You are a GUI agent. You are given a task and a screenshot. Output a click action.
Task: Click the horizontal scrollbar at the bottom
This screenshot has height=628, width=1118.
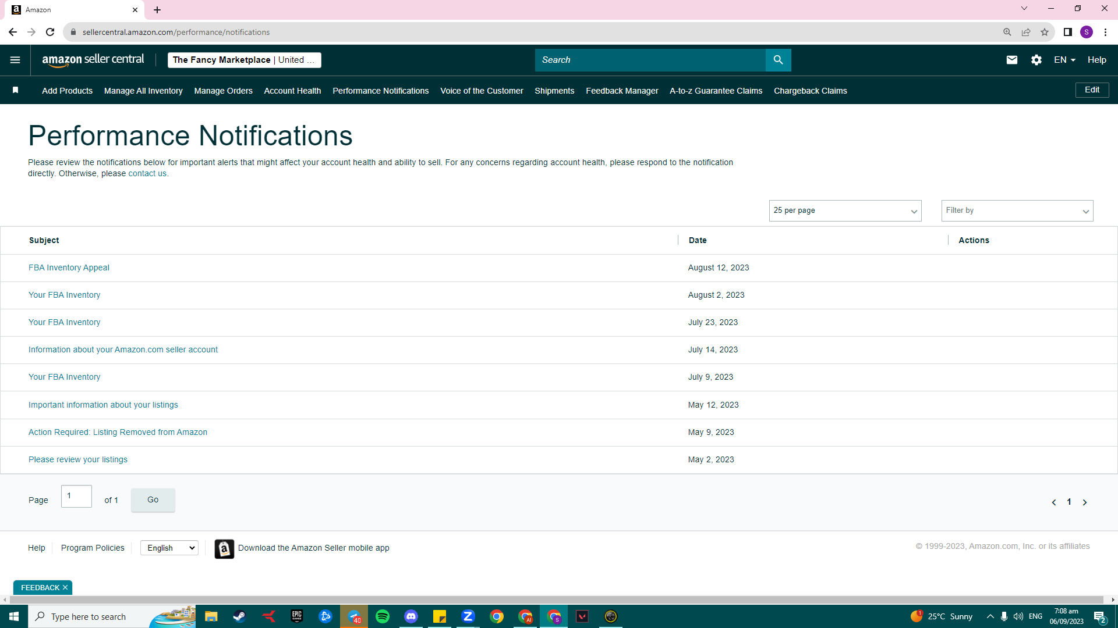pyautogui.click(x=556, y=600)
